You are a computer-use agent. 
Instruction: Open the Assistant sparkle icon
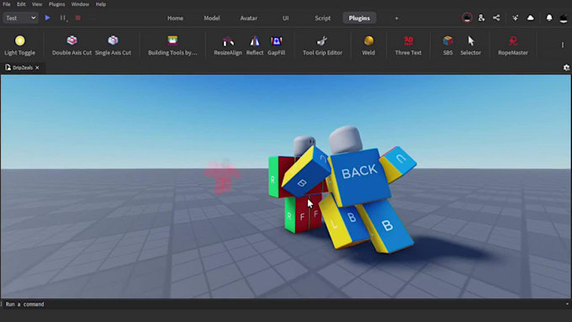[515, 18]
